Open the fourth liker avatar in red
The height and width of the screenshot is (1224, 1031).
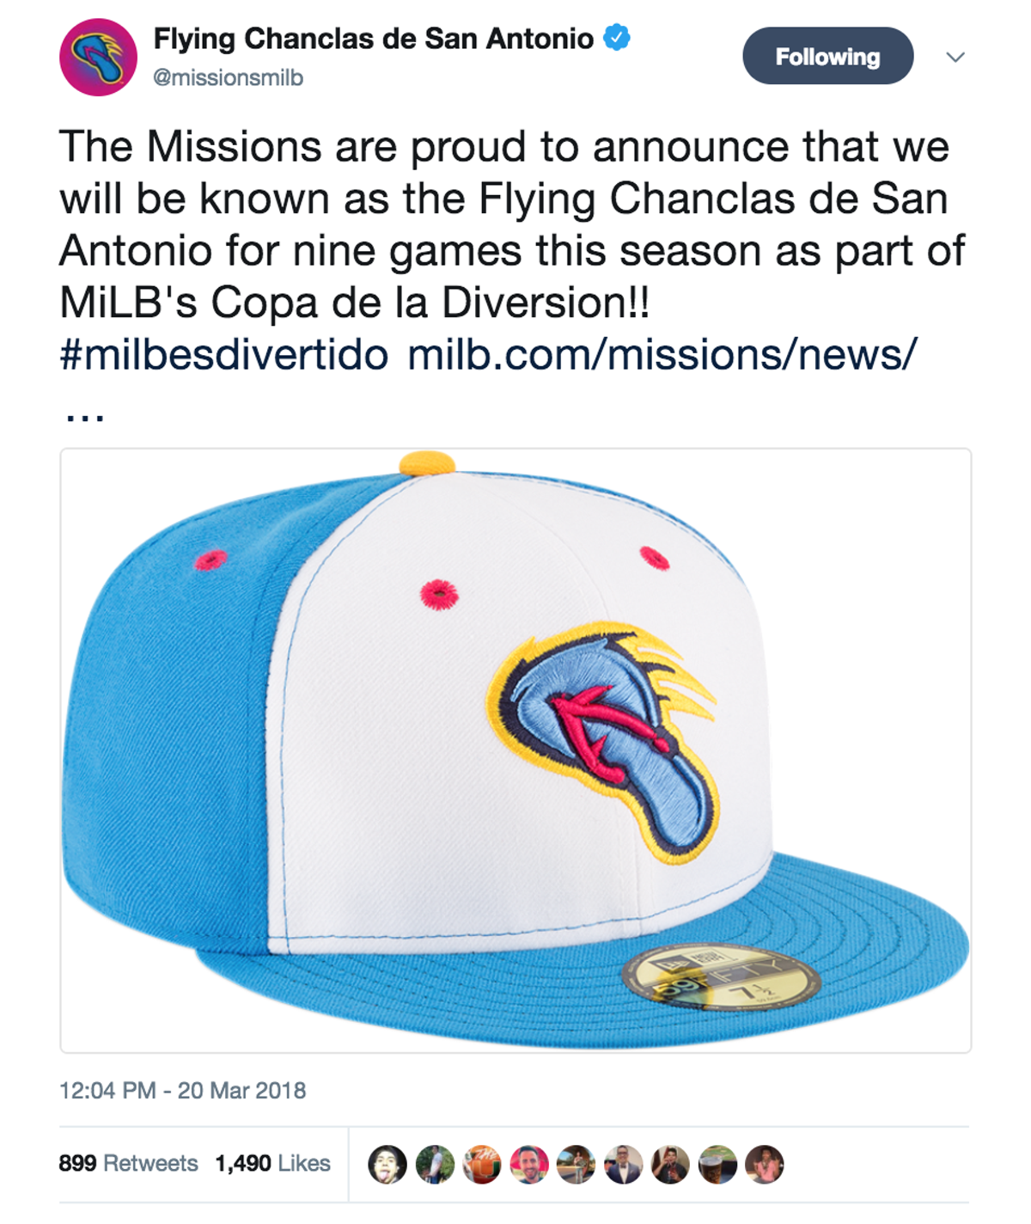(x=529, y=1165)
